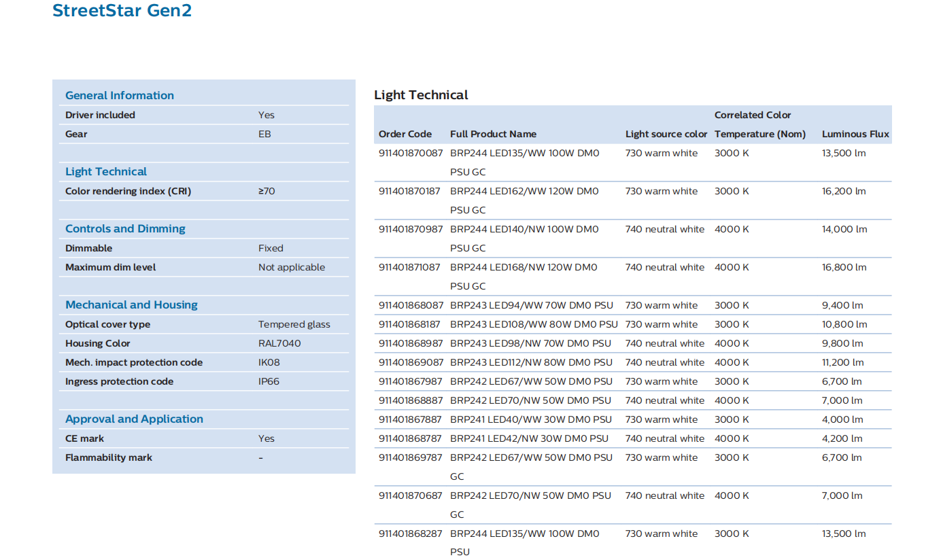The image size is (941, 560).
Task: Select the Approval and Application heading
Action: [x=134, y=419]
